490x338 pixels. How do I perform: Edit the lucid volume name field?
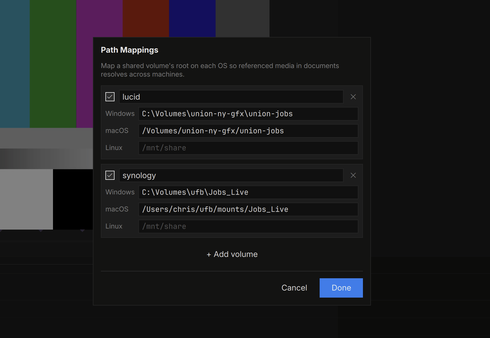point(231,97)
